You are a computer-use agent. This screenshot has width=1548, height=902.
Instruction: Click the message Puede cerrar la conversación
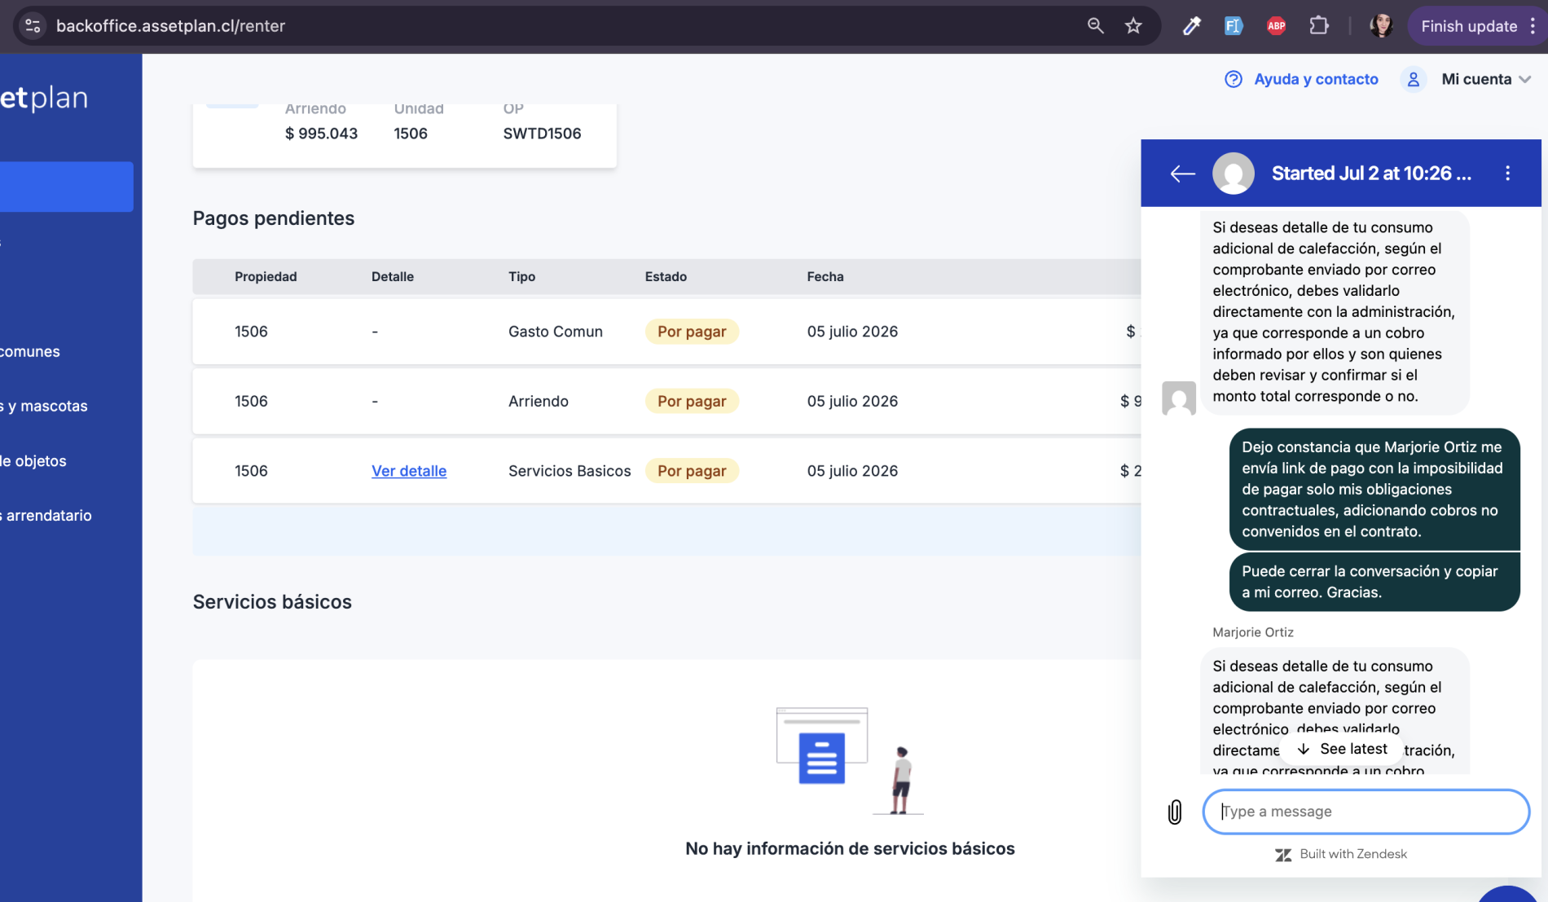[x=1374, y=582]
